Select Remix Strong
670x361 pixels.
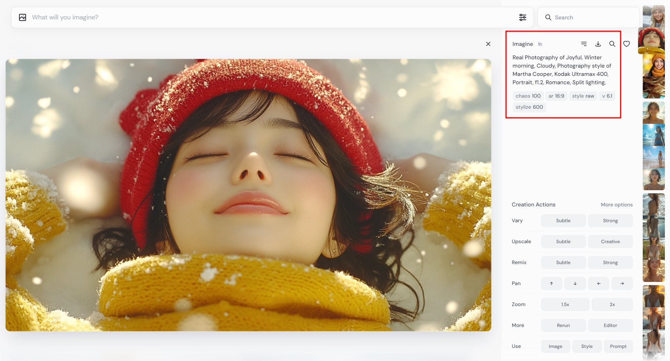pos(610,263)
